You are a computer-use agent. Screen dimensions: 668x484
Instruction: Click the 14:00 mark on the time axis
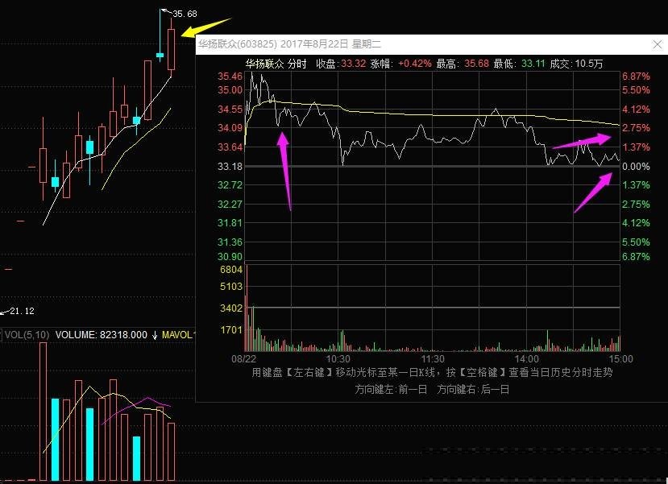tap(526, 358)
